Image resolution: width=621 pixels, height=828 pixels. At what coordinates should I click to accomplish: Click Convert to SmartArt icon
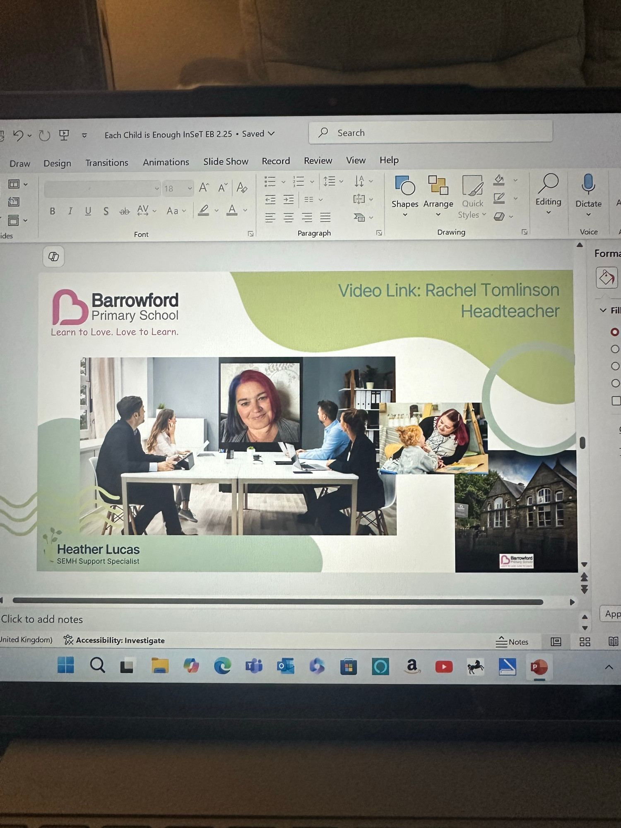359,217
